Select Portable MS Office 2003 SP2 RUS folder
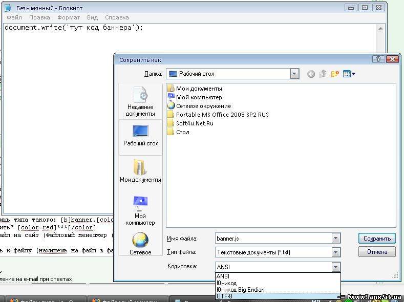Screen dimensions: 404x302 218,115
